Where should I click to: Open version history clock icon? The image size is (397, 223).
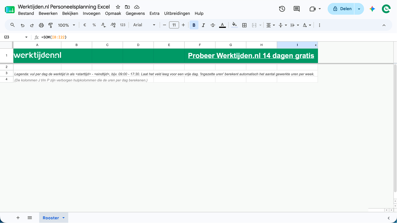point(282,9)
